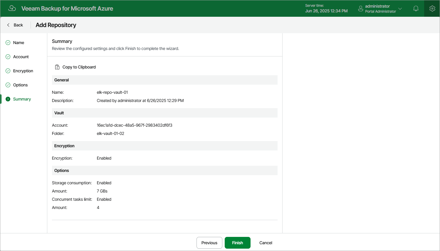Select the Summary wizard step
440x251 pixels.
22,99
